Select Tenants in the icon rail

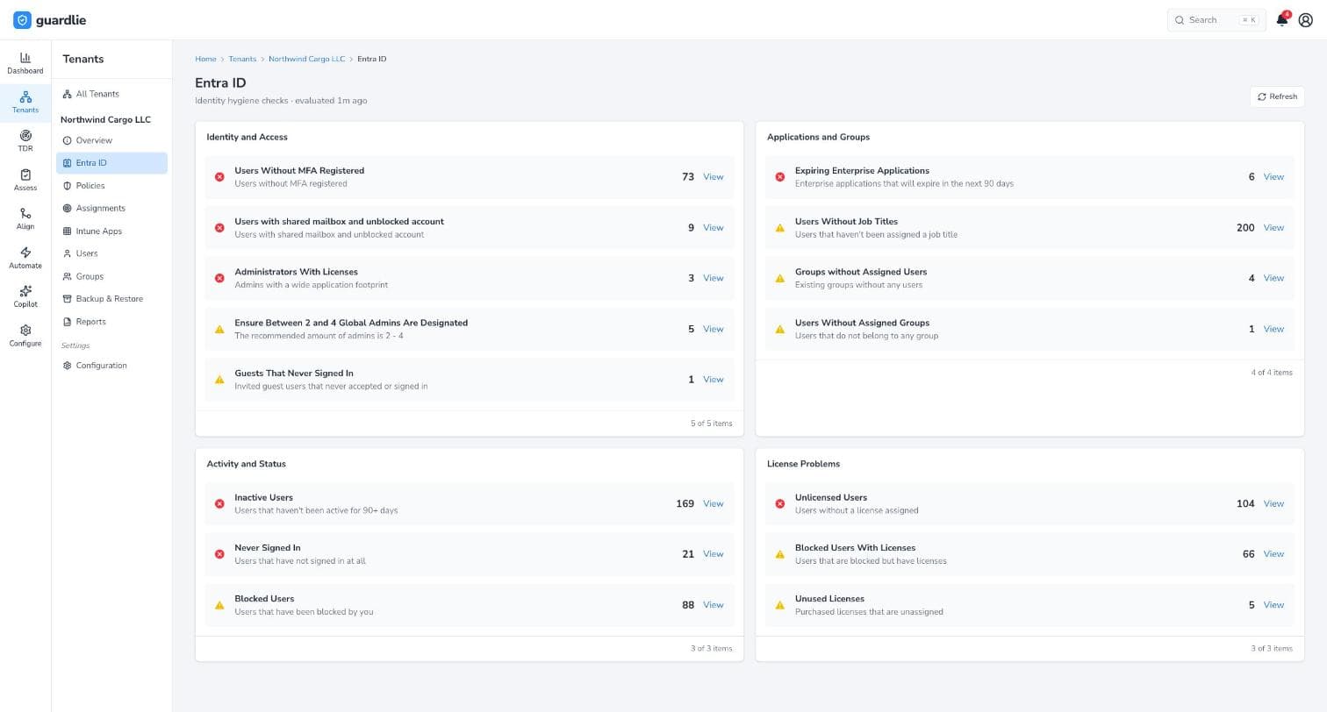click(25, 102)
